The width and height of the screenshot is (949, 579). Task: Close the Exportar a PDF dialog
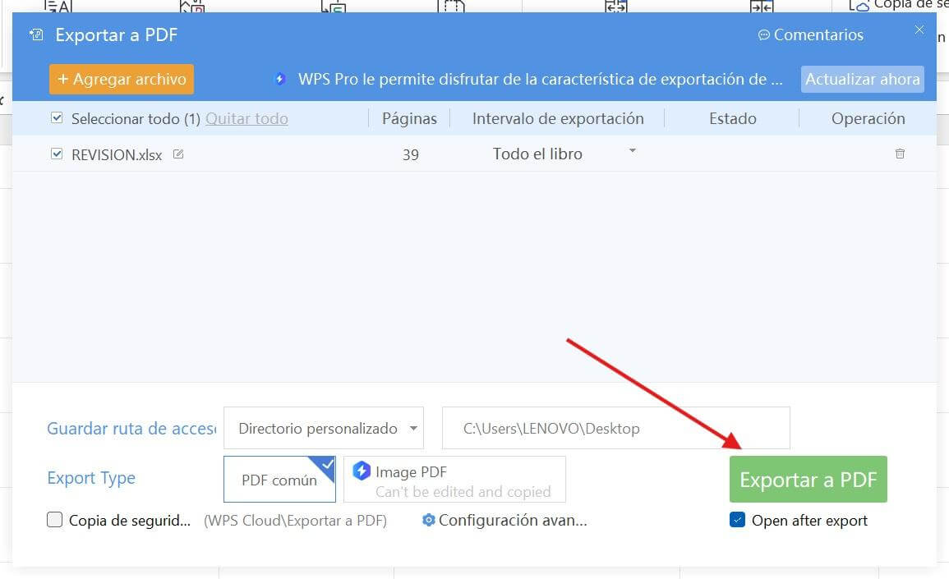tap(919, 30)
